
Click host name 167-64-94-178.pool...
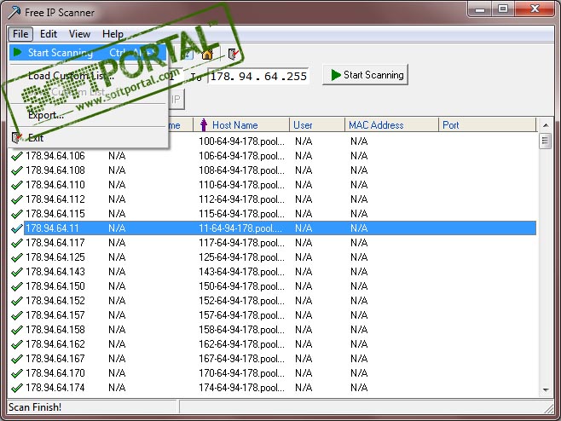click(x=242, y=359)
